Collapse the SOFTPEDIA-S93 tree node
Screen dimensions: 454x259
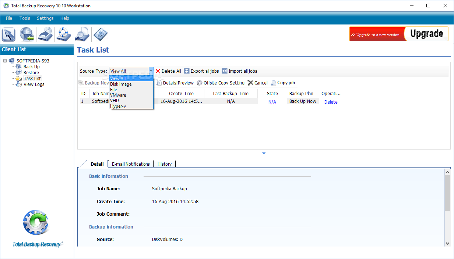point(5,61)
